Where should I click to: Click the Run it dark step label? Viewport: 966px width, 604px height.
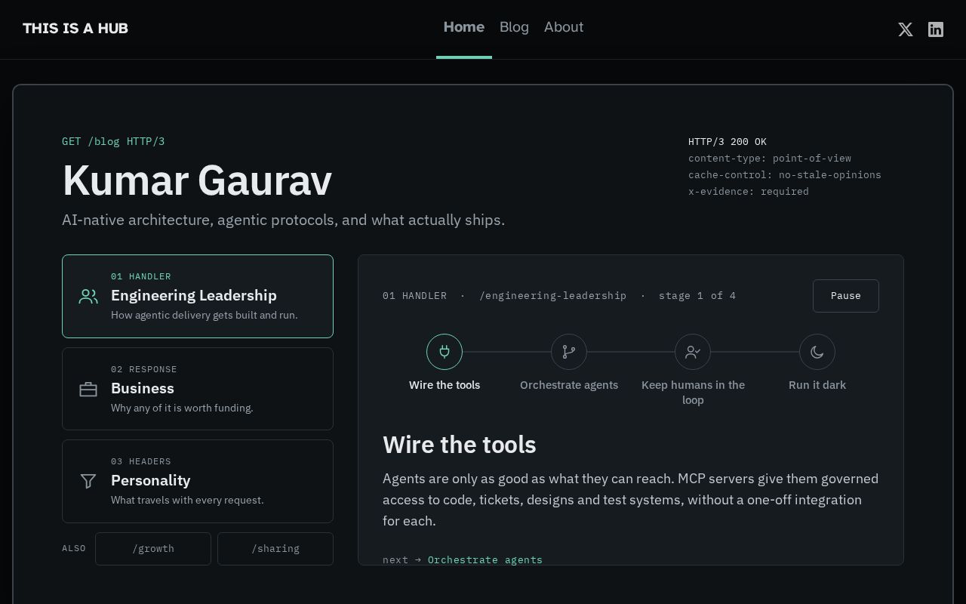(x=817, y=385)
